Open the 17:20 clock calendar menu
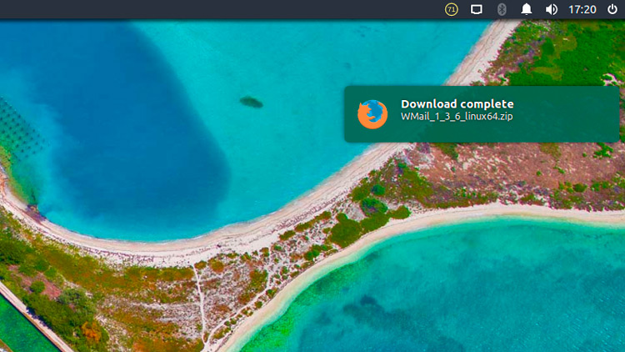The height and width of the screenshot is (352, 625). [582, 9]
